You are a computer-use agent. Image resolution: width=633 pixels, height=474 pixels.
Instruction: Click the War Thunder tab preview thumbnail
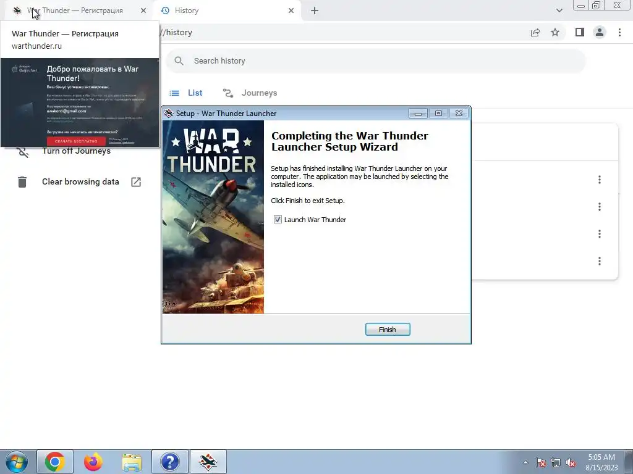80,102
